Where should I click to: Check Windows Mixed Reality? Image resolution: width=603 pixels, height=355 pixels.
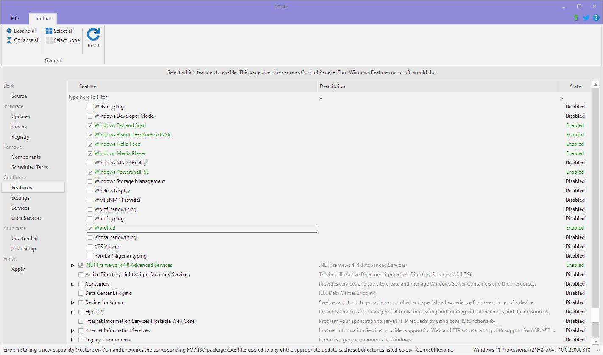(x=90, y=163)
